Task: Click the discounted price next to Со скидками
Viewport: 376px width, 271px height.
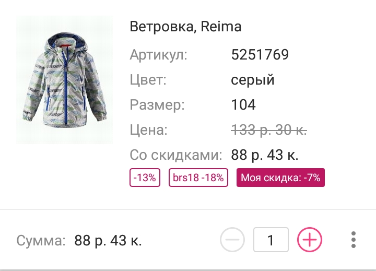Action: click(264, 155)
